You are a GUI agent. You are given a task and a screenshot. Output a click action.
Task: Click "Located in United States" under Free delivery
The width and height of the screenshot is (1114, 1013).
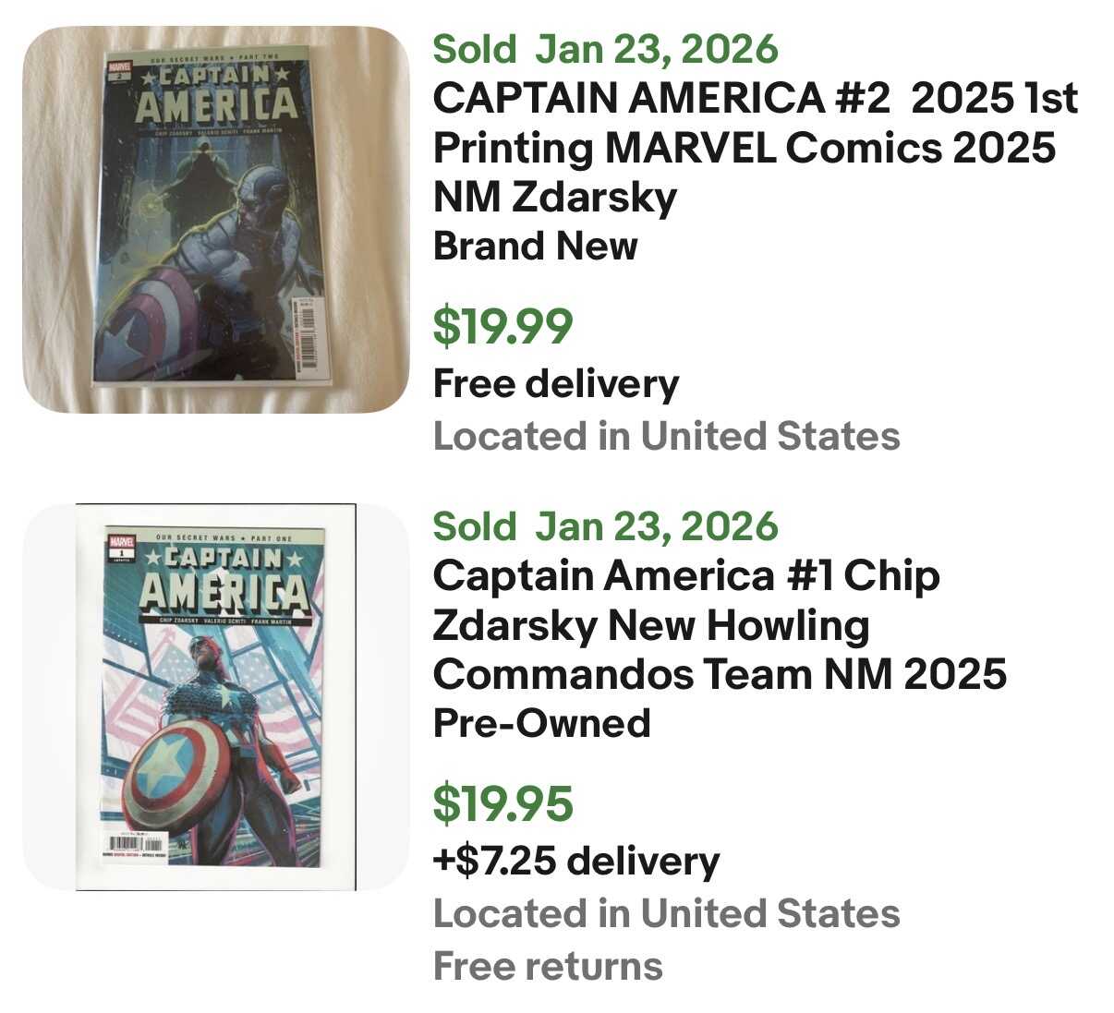pyautogui.click(x=666, y=436)
